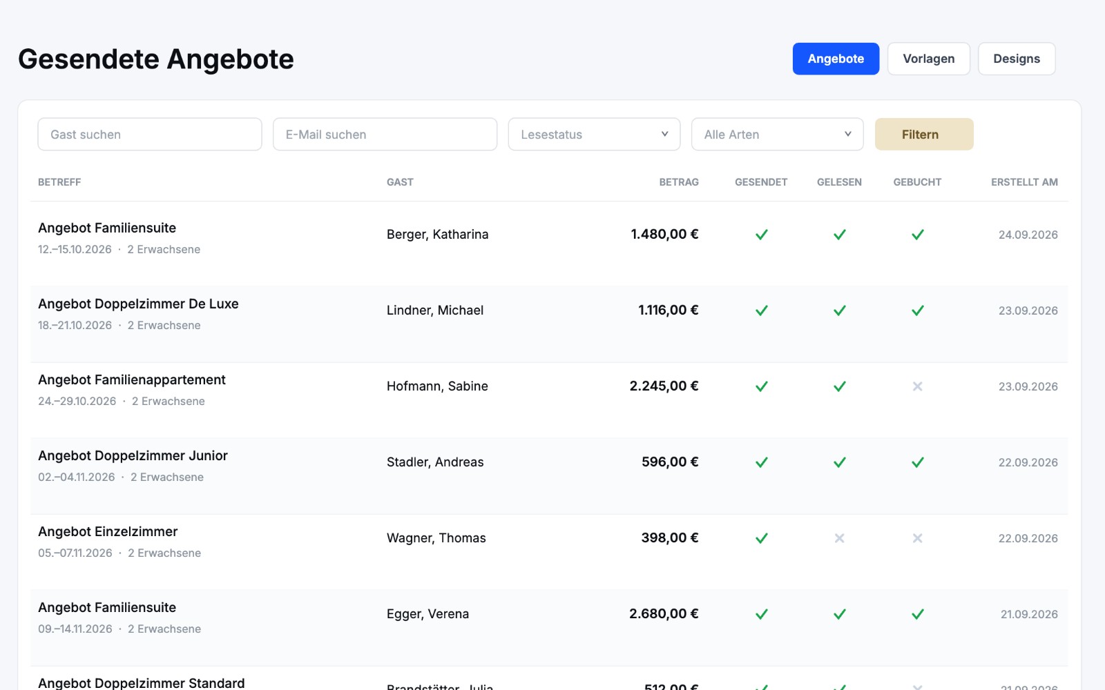
Task: Click the Filtern button
Action: point(924,134)
